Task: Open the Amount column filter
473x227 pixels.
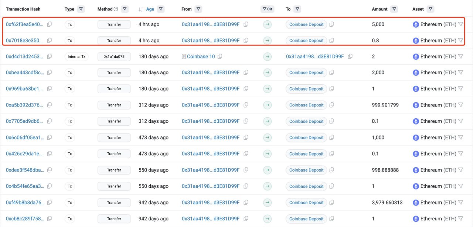Action: point(394,9)
